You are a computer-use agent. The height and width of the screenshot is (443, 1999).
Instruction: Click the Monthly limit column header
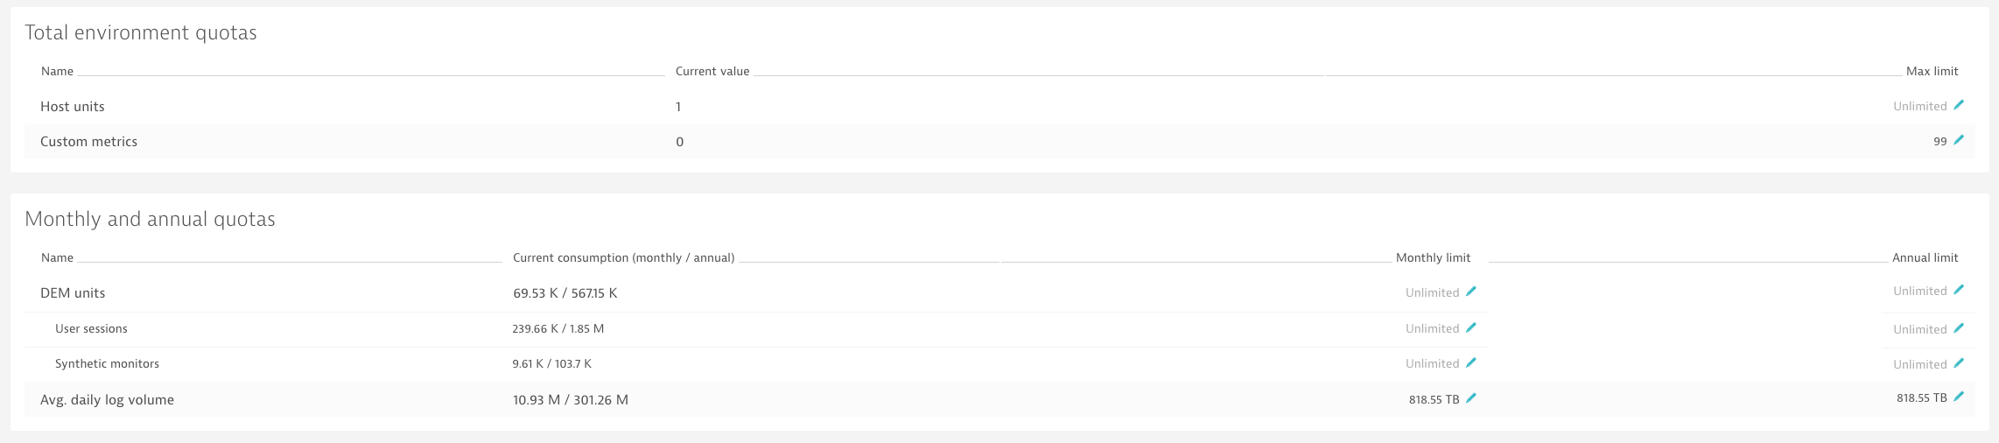pyautogui.click(x=1433, y=257)
